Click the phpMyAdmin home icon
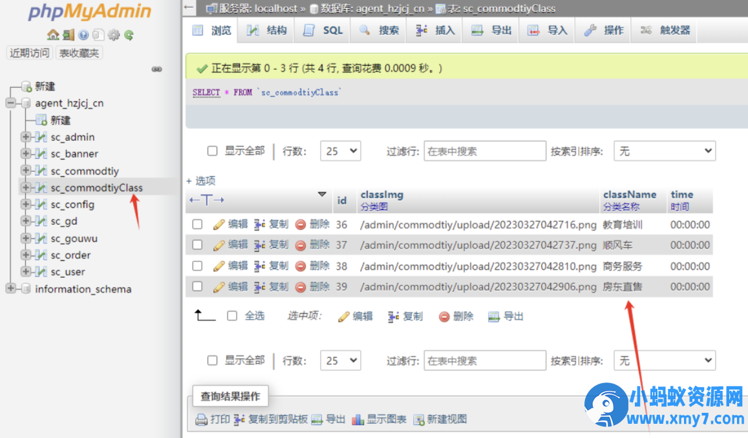 pyautogui.click(x=52, y=34)
